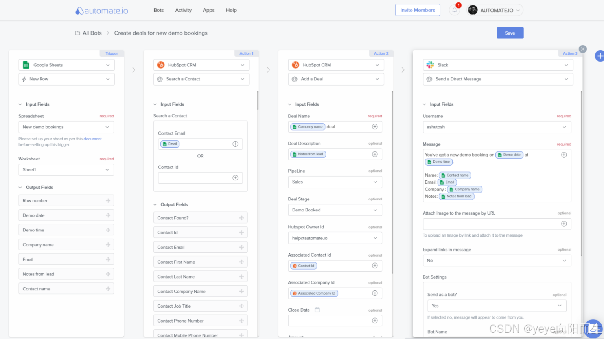Click the arrow between Trigger and Action 1

coord(134,70)
